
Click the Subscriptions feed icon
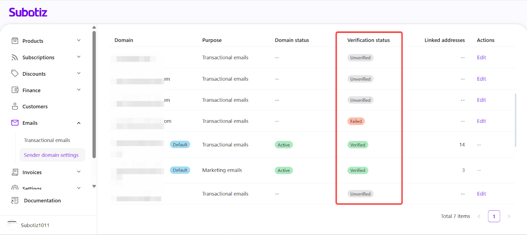[x=15, y=57]
